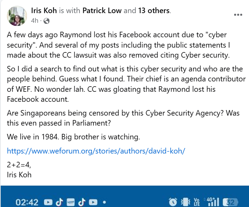
Task: Click the Iris Koh author name
Action: click(x=44, y=11)
